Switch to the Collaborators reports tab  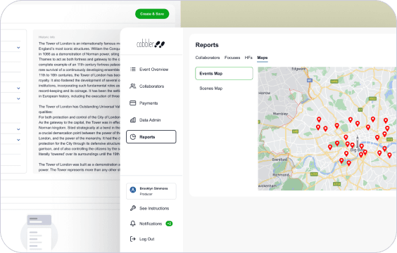pos(208,58)
